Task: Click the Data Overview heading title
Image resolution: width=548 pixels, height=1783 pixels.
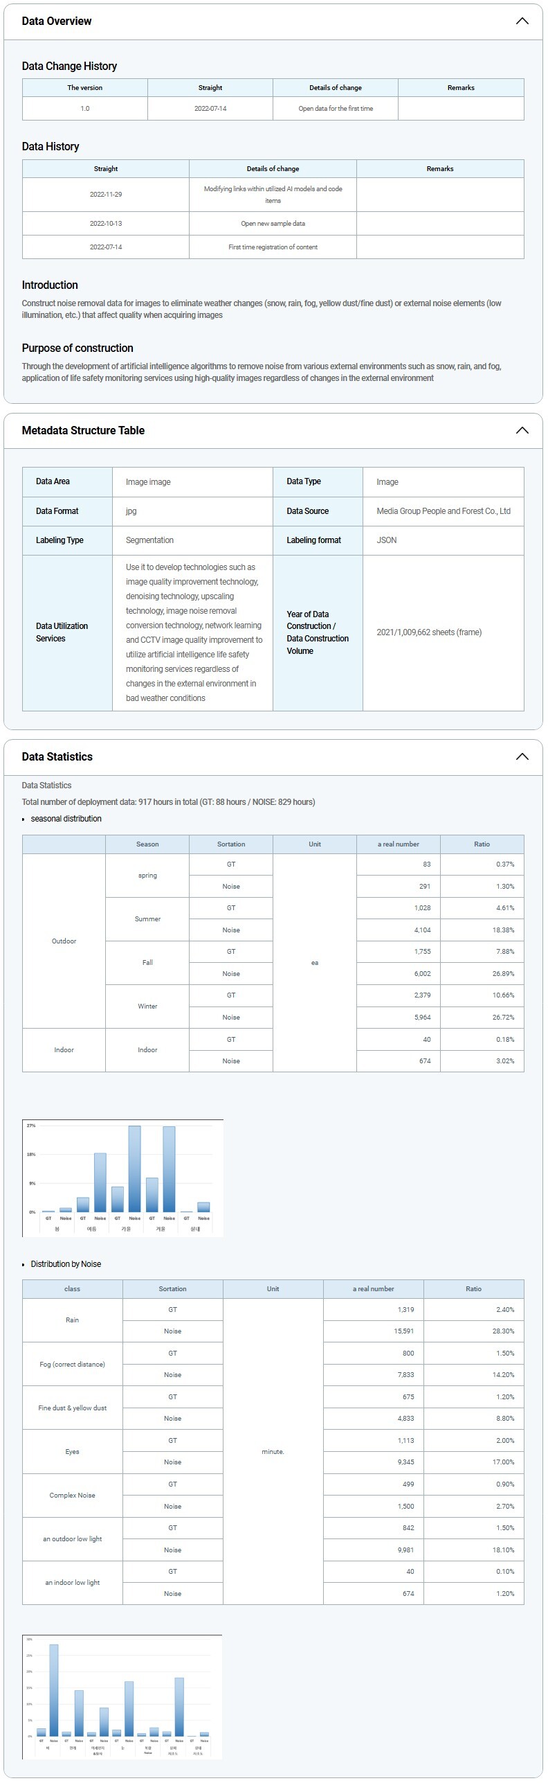Action: 57,21
